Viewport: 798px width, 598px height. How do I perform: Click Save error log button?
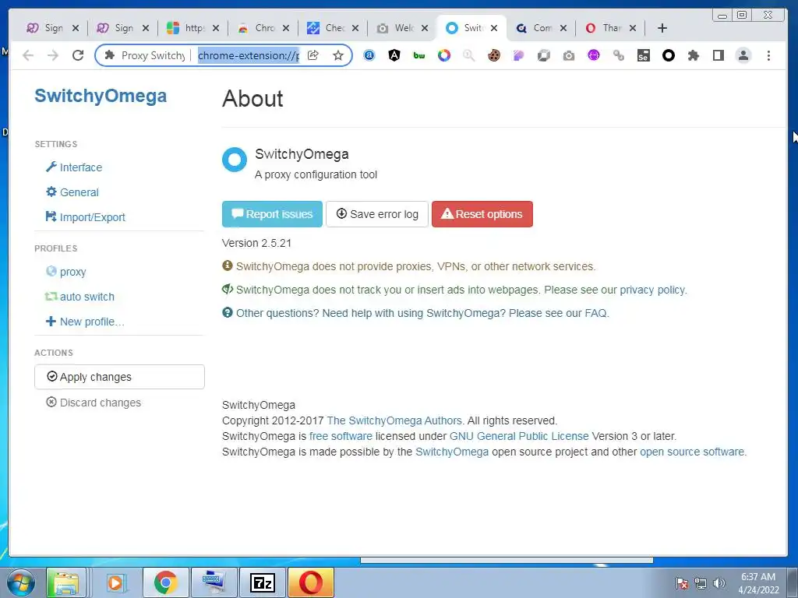tap(377, 214)
